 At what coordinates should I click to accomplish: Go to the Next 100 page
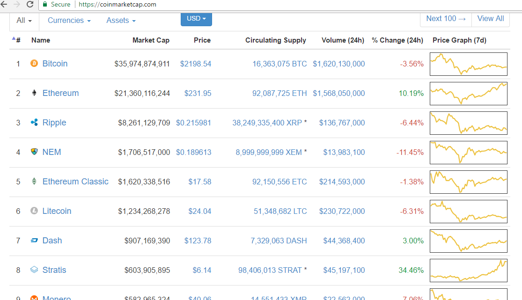(x=446, y=19)
